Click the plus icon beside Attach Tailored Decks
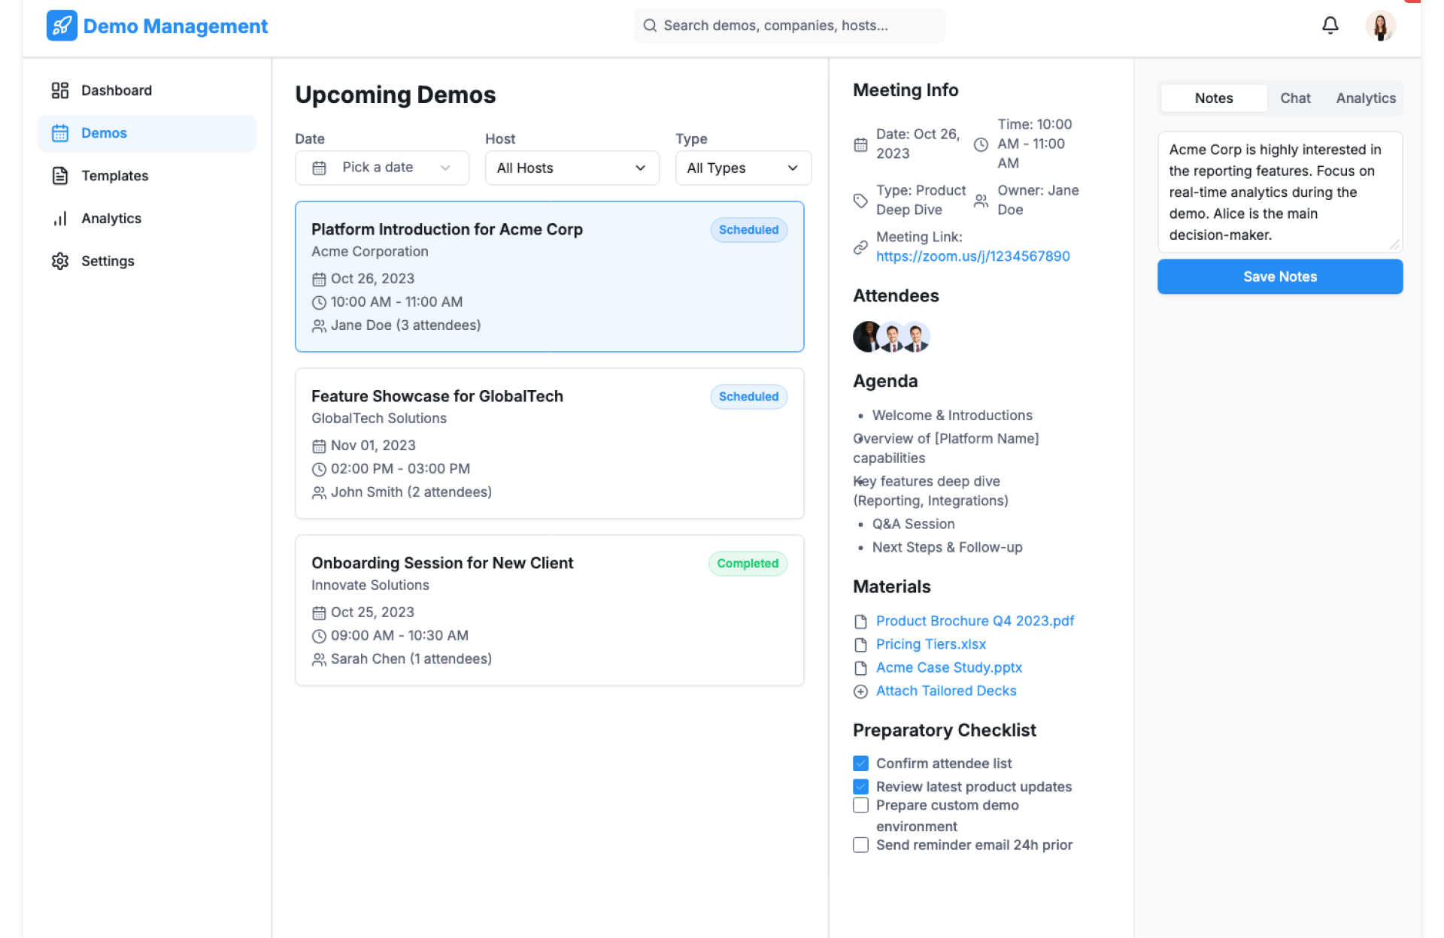Screen dimensions: 1444x938 pyautogui.click(x=860, y=691)
